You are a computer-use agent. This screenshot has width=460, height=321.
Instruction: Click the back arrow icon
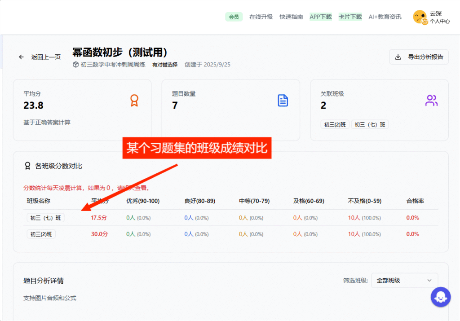tap(21, 57)
